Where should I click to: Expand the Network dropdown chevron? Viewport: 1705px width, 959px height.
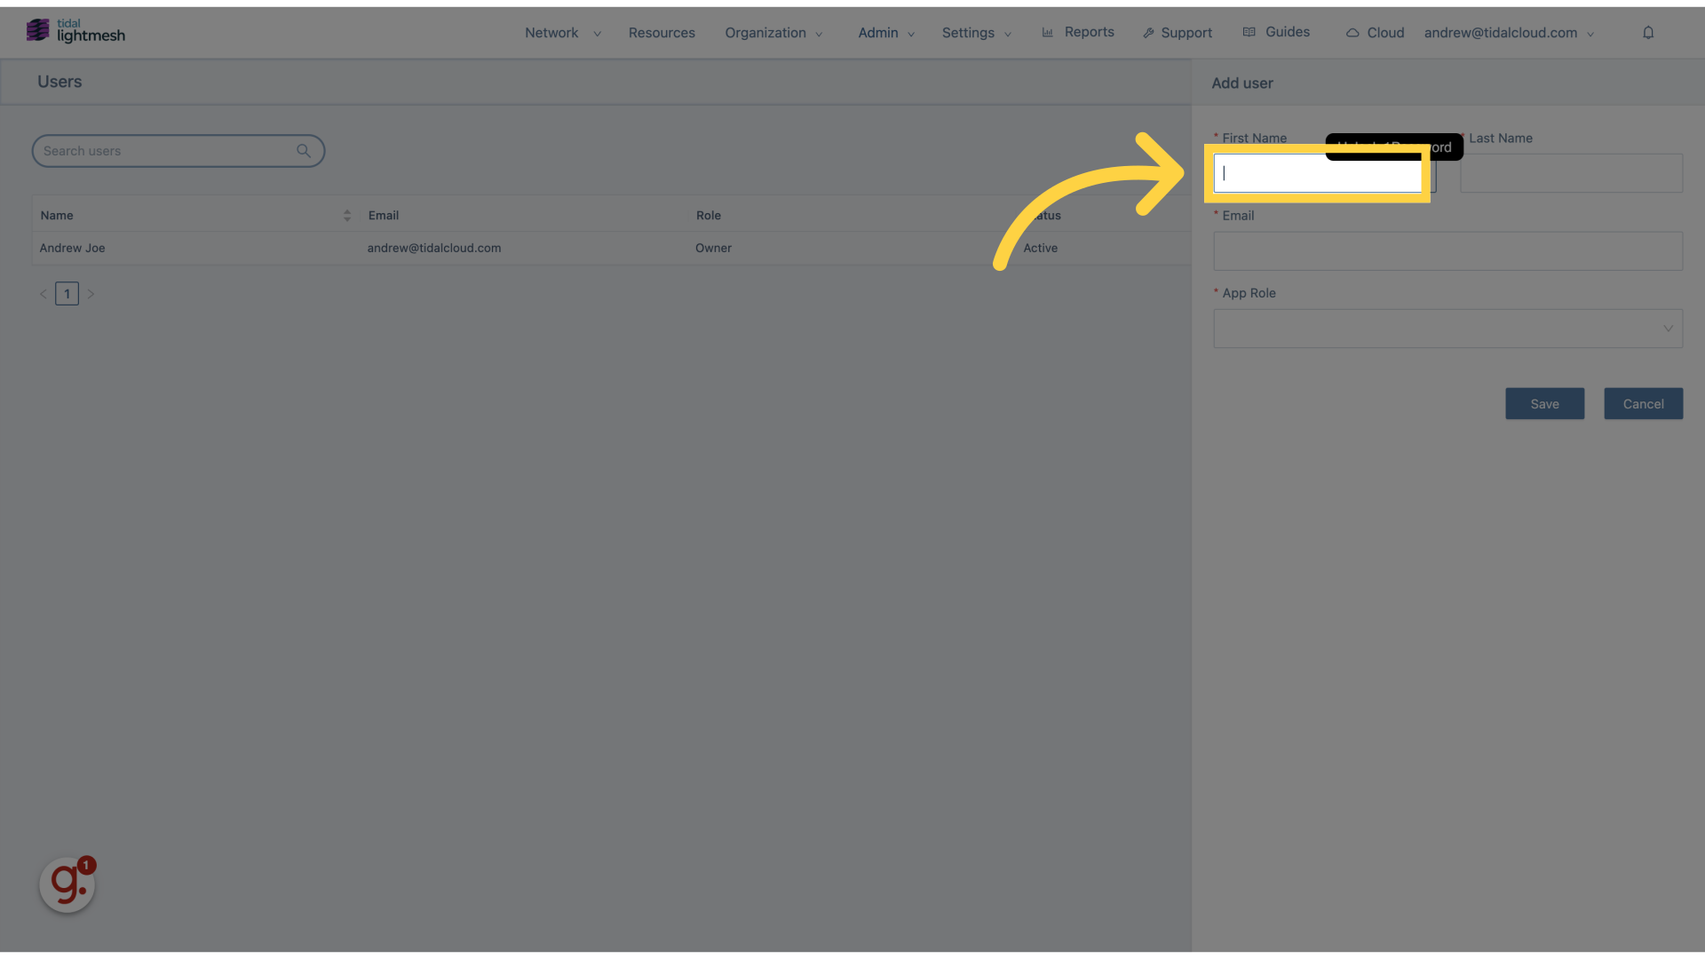coord(598,34)
